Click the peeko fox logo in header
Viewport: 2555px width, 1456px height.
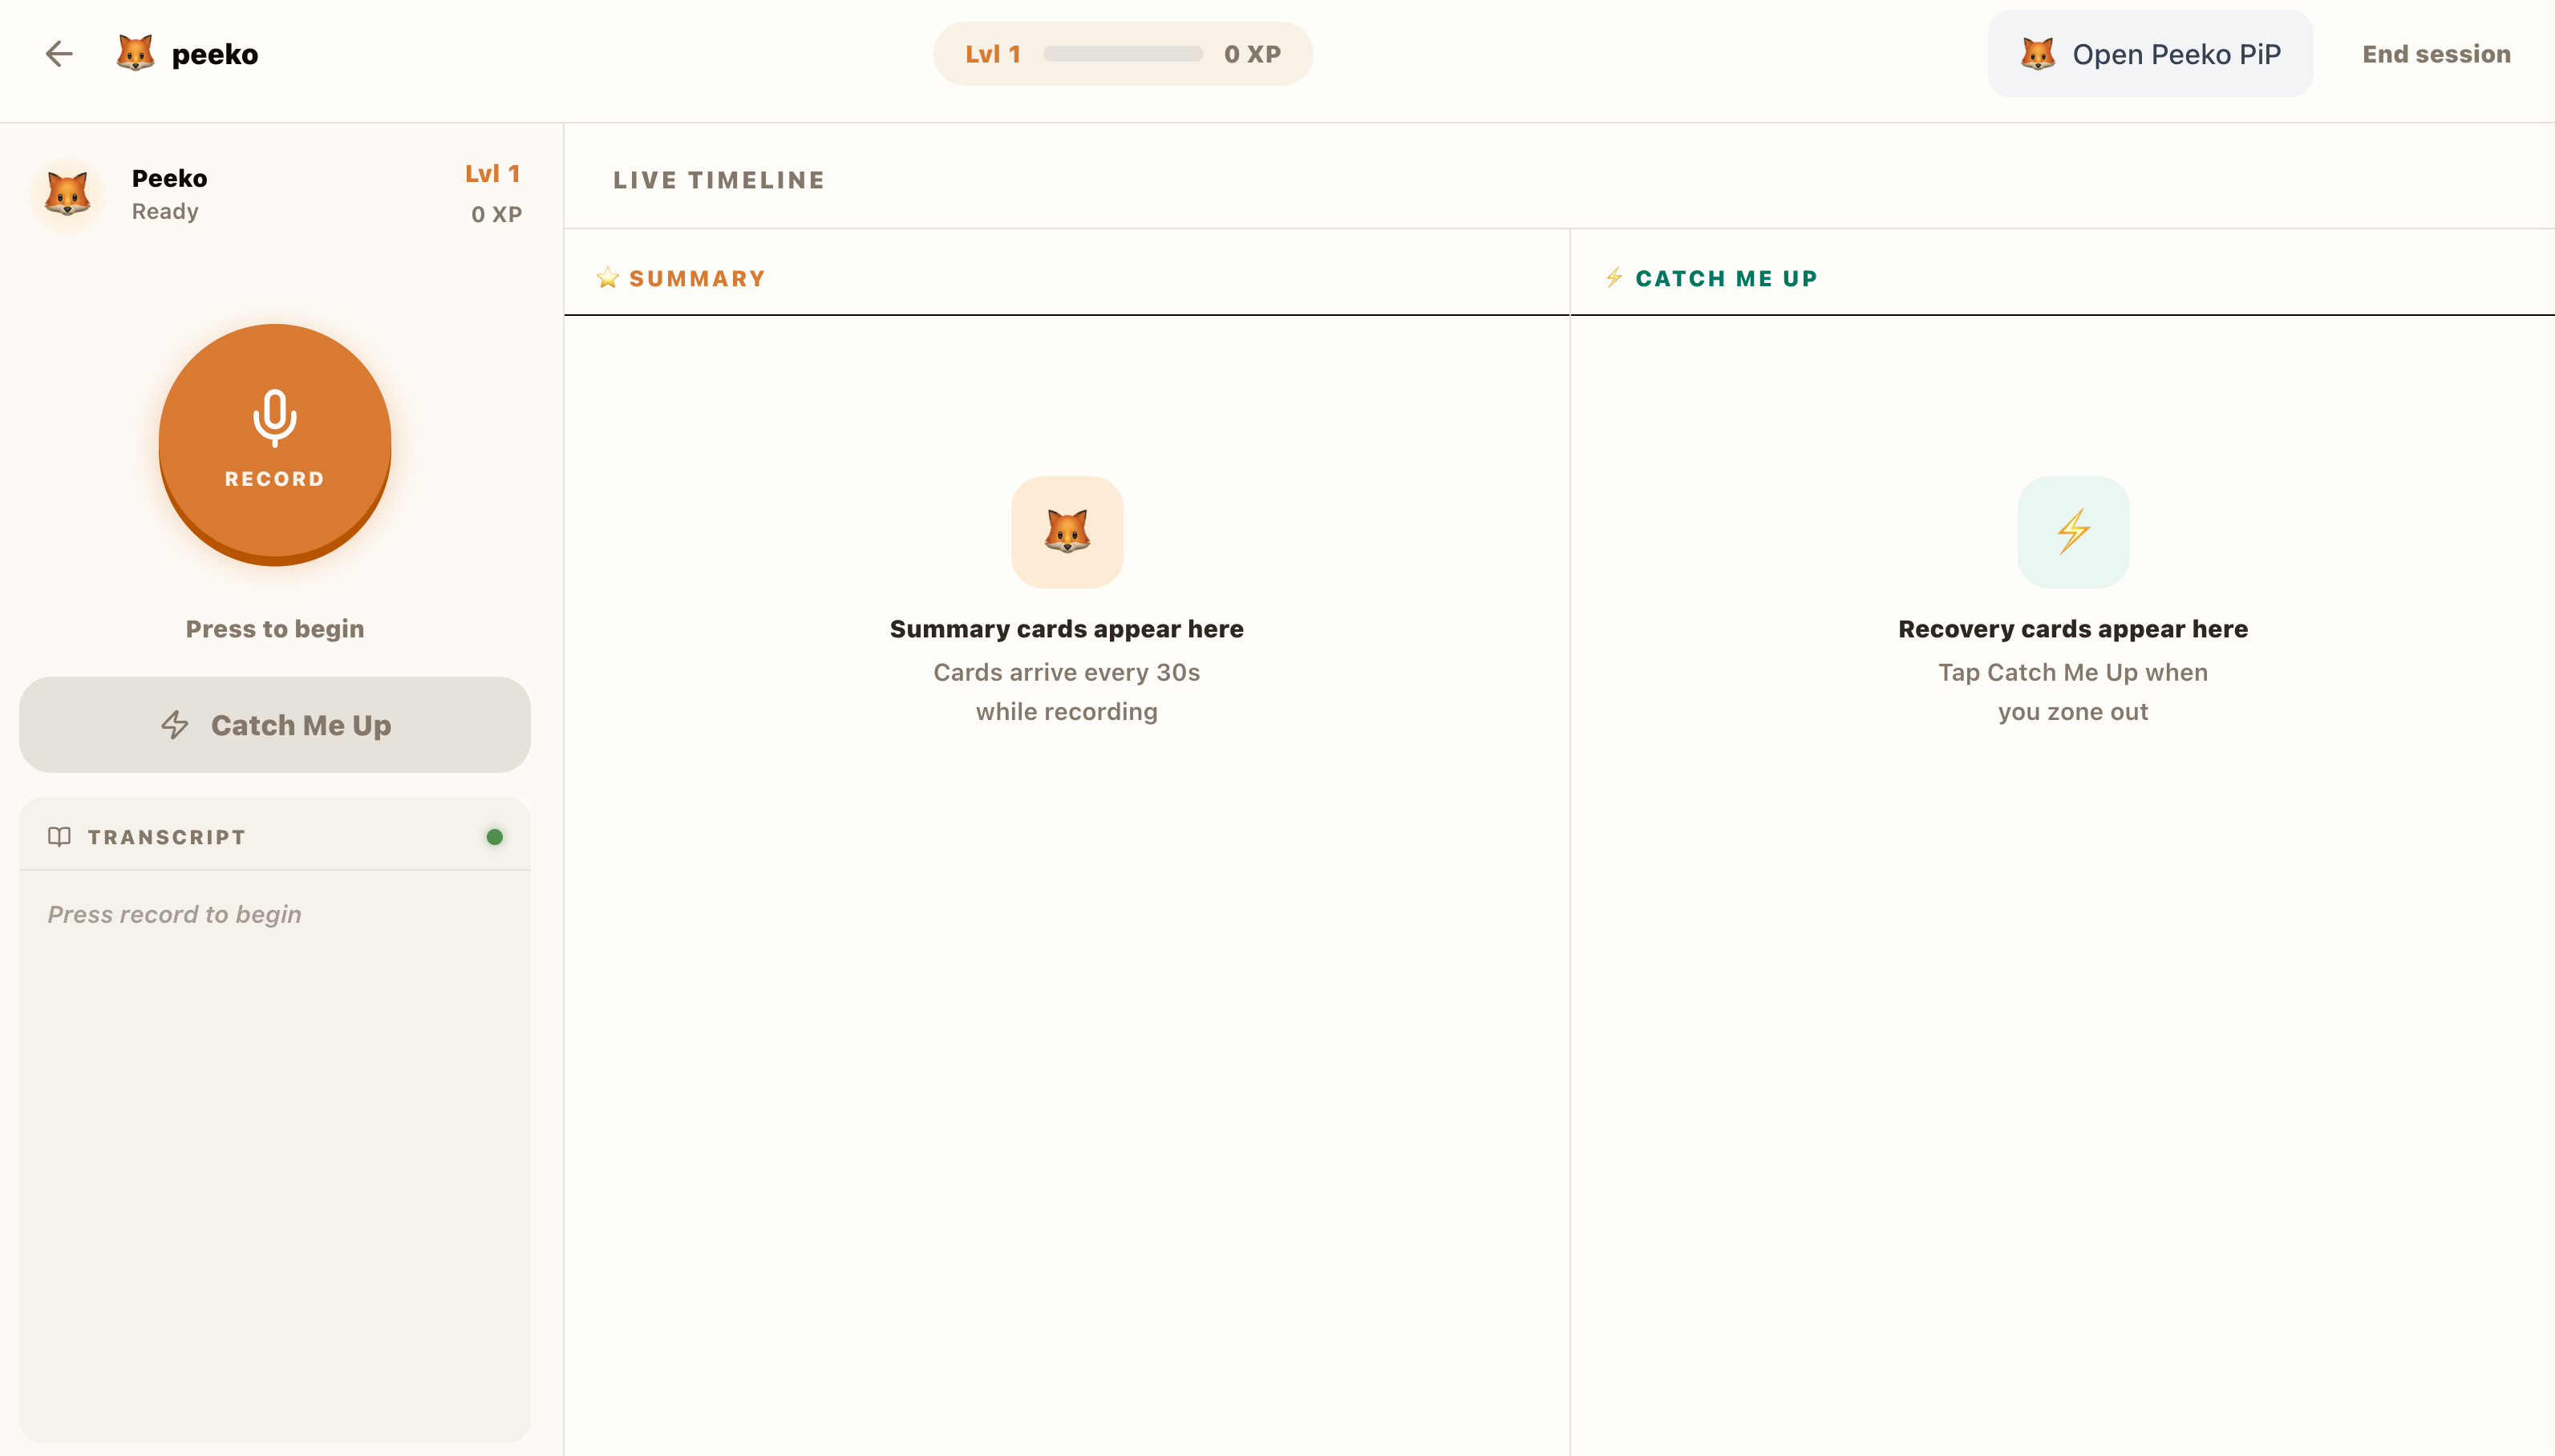click(x=135, y=54)
